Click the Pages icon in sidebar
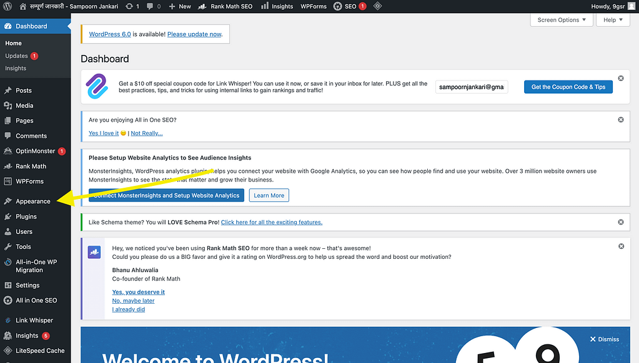The width and height of the screenshot is (639, 363). pos(7,120)
